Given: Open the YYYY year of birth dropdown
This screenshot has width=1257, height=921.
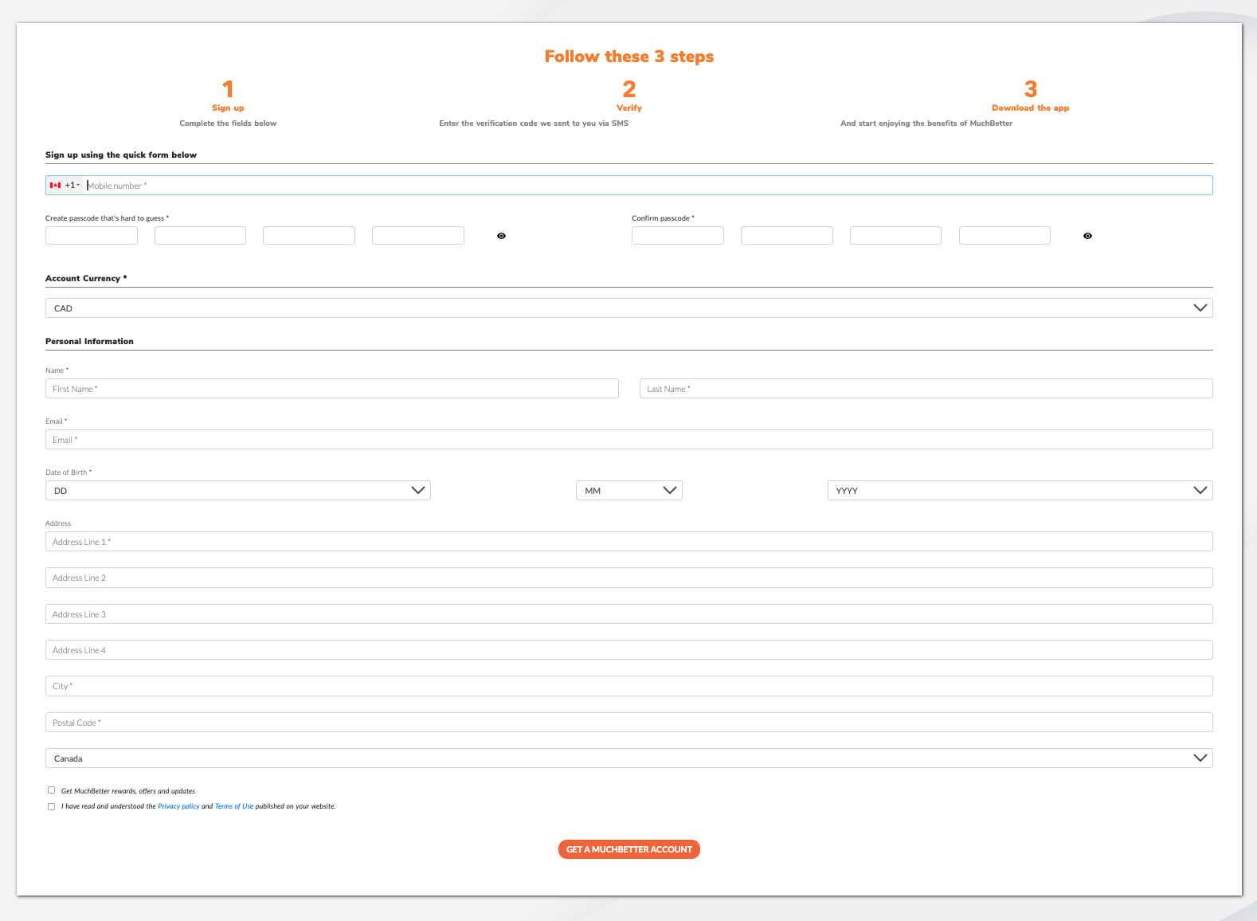Looking at the screenshot, I should tap(1020, 491).
